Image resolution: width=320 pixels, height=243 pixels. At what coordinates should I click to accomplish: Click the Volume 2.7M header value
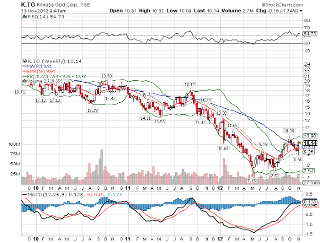coord(237,11)
